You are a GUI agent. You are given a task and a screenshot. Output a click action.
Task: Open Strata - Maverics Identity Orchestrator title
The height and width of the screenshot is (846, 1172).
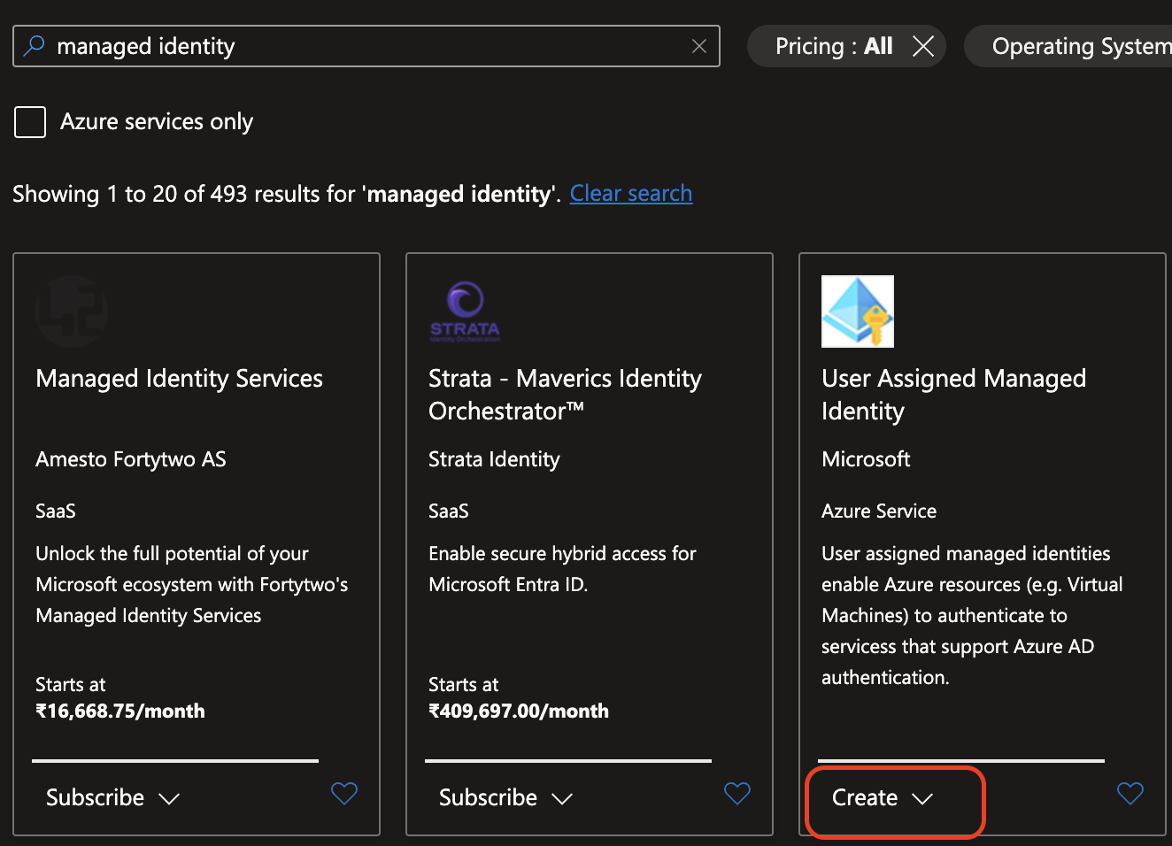pos(565,395)
